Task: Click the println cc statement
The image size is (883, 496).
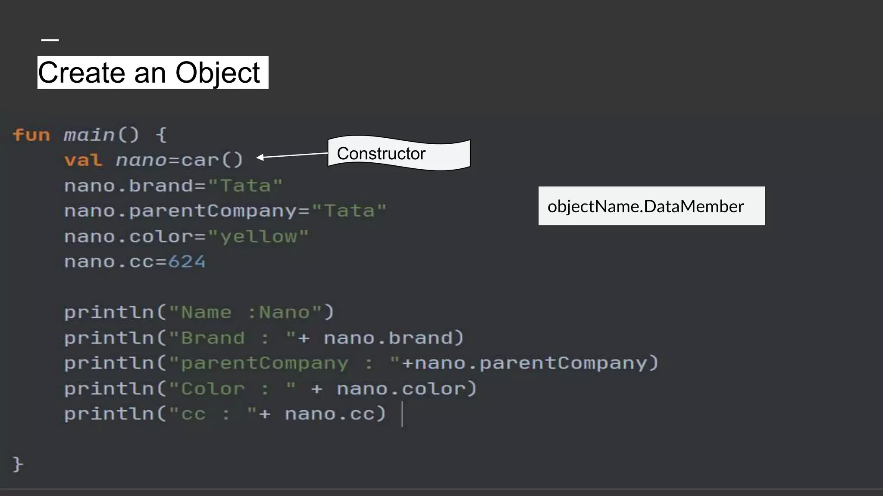Action: pyautogui.click(x=225, y=414)
